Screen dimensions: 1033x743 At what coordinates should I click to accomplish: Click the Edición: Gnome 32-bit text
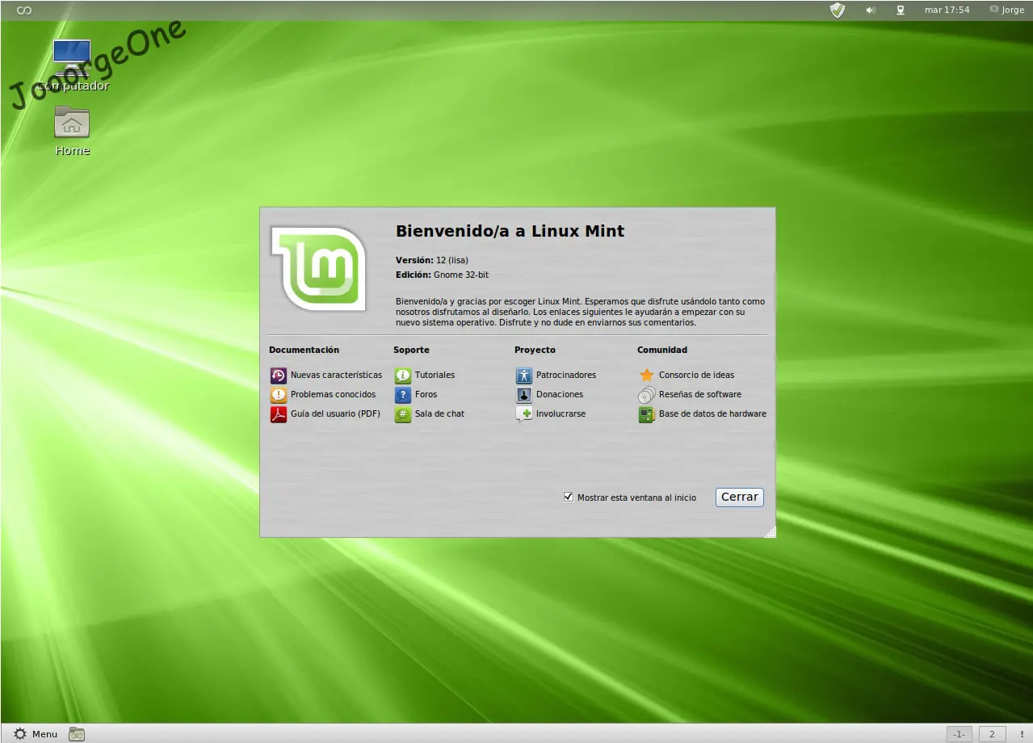[x=442, y=275]
